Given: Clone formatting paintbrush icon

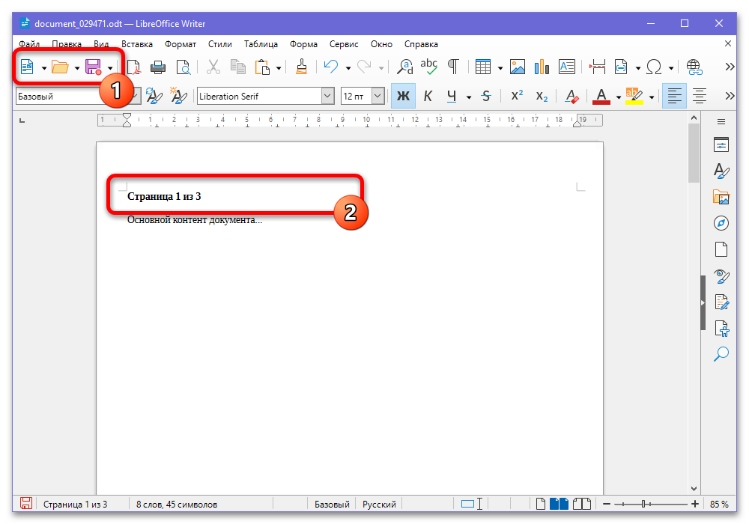Looking at the screenshot, I should click(x=301, y=67).
